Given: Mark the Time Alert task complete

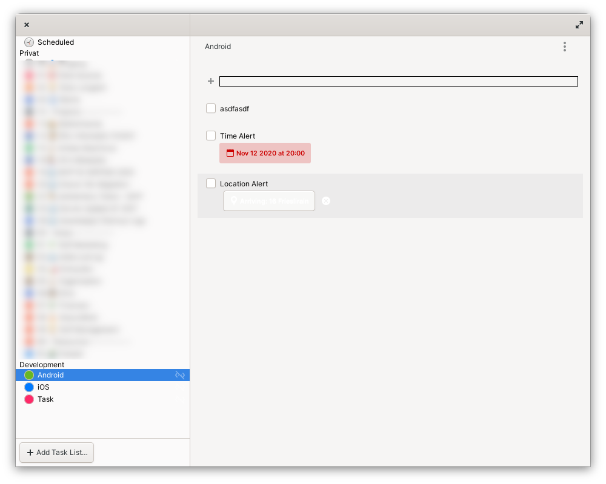Looking at the screenshot, I should click(x=211, y=136).
